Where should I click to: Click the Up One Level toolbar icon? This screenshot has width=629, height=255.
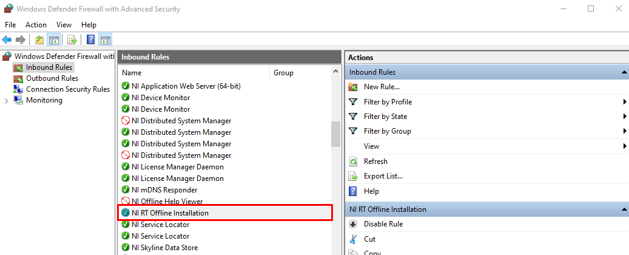pyautogui.click(x=39, y=39)
